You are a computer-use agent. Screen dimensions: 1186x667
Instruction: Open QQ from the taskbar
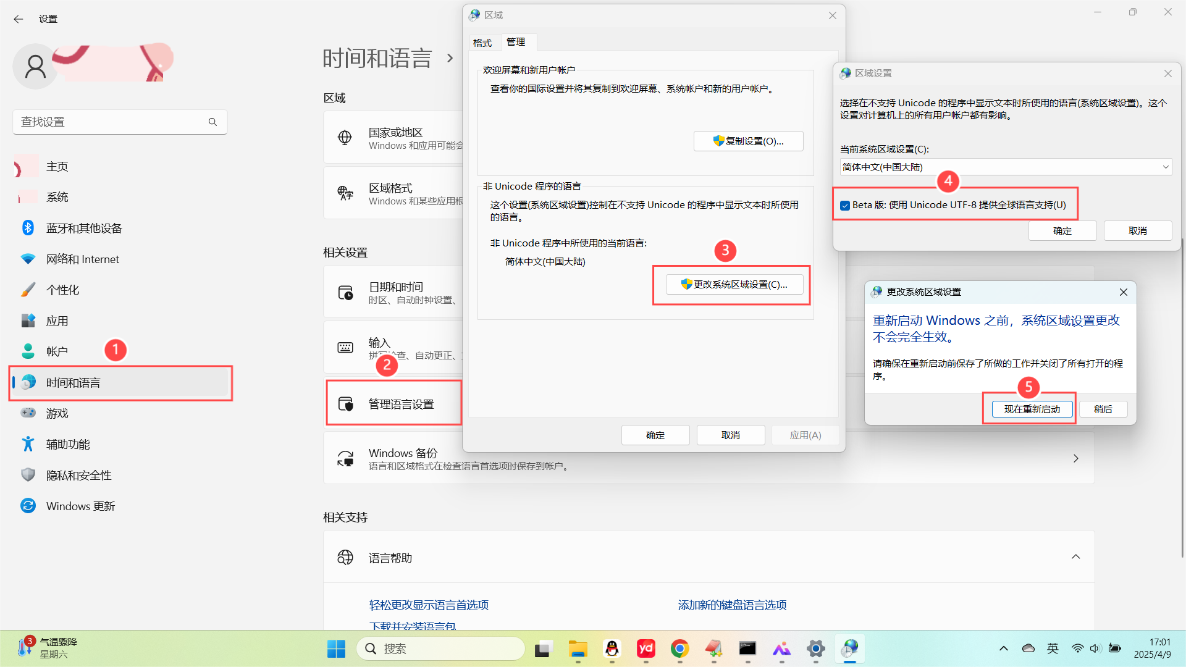click(x=612, y=648)
